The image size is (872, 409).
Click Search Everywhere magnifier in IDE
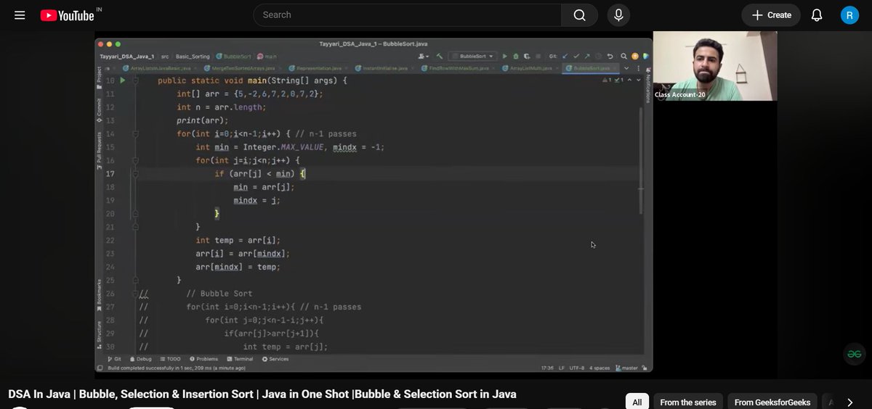click(623, 56)
